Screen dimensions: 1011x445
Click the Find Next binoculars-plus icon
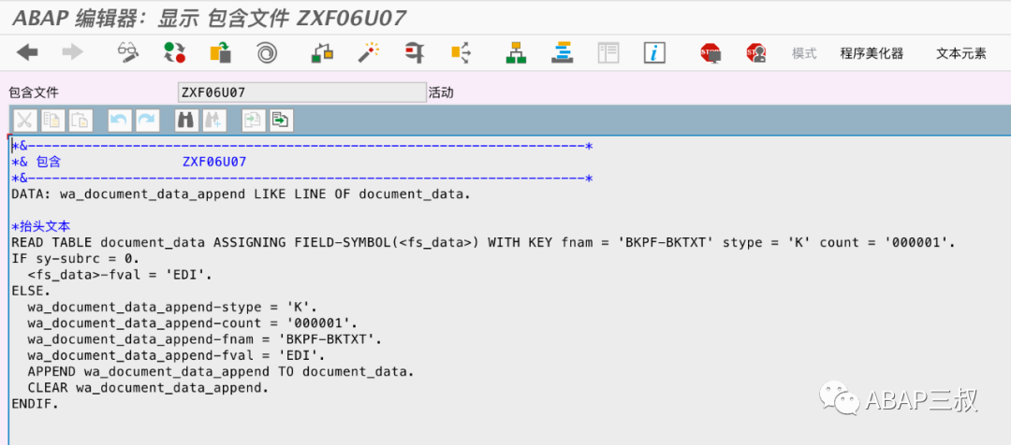[214, 121]
